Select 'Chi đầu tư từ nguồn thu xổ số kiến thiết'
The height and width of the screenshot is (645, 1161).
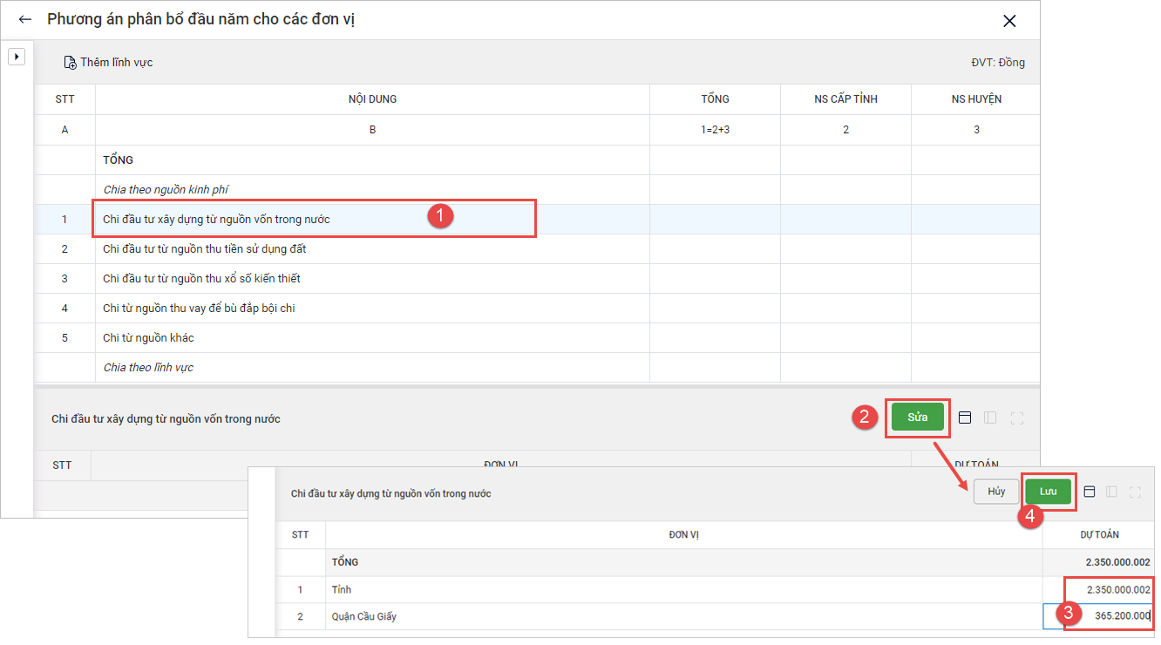pos(537,279)
